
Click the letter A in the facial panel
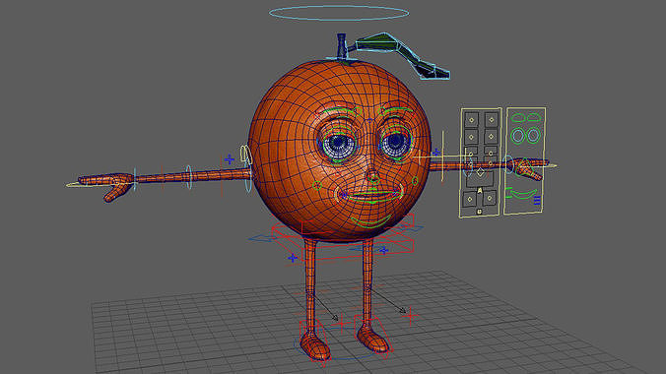(x=480, y=191)
